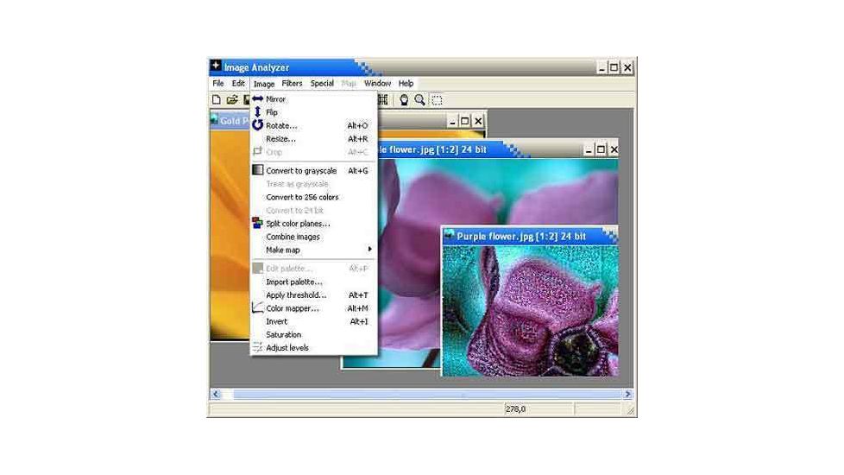Click the Gold window's title bar icon
The image size is (844, 475).
(x=215, y=119)
